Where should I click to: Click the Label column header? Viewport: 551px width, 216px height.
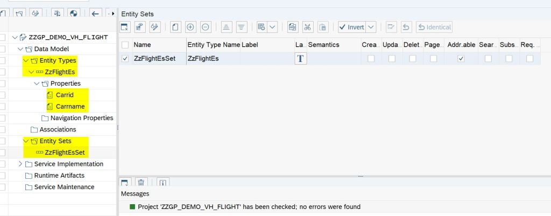267,45
